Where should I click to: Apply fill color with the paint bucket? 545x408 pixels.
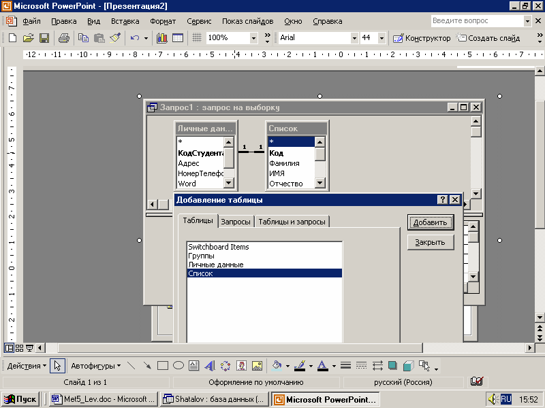(x=277, y=366)
